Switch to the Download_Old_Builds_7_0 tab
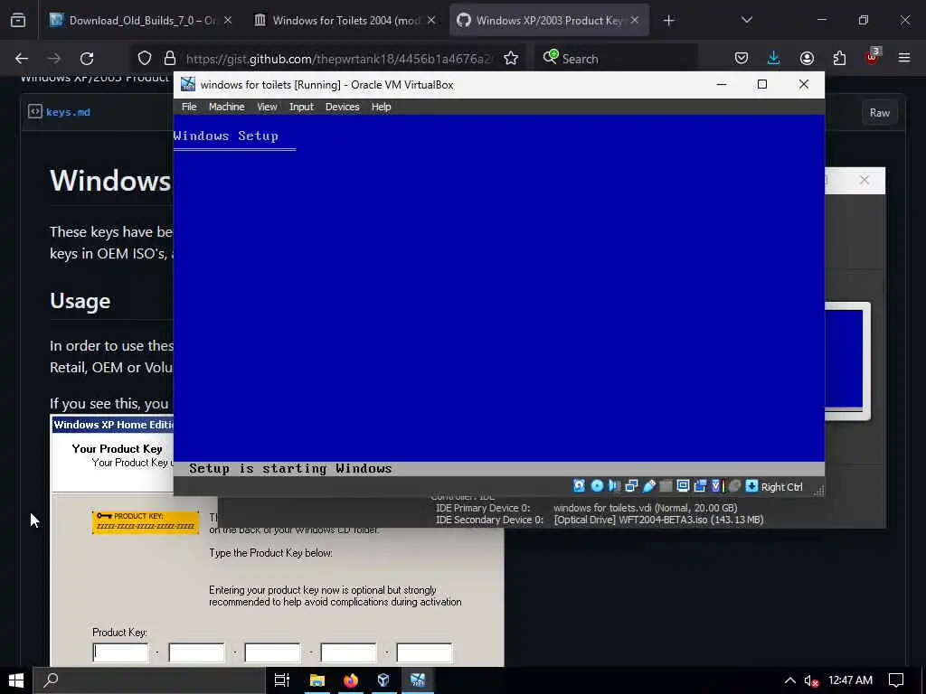 tap(142, 20)
